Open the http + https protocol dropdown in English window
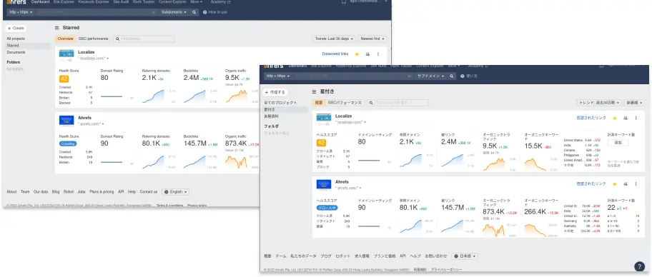This screenshot has width=652, height=277. coord(20,12)
